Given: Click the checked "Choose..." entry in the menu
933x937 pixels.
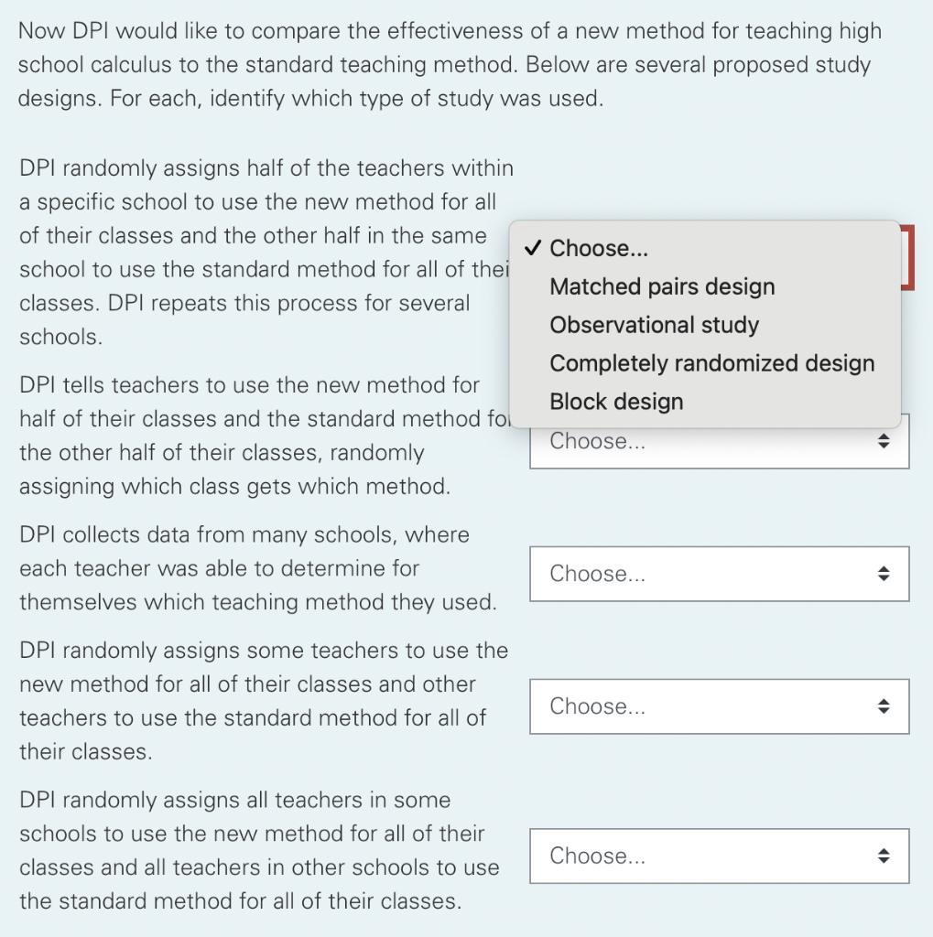Looking at the screenshot, I should (x=600, y=248).
